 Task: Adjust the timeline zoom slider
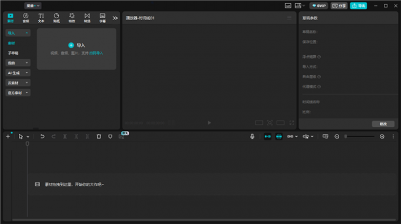coord(359,136)
